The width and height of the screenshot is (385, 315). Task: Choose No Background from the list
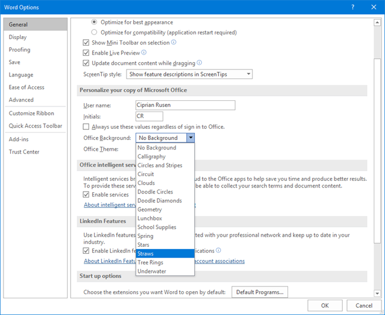click(165, 148)
